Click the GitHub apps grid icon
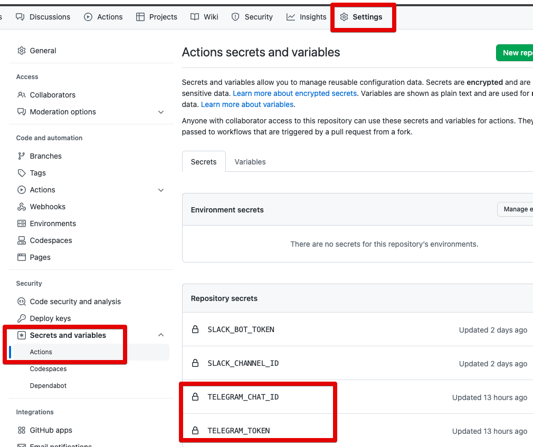The image size is (533, 447). (x=22, y=430)
